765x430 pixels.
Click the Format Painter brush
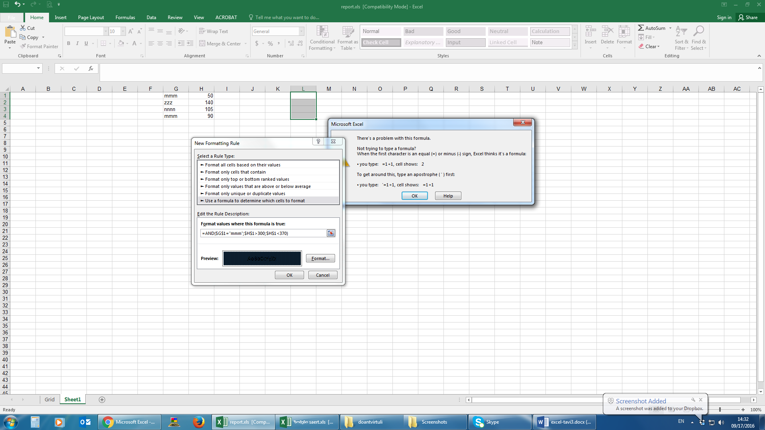[23, 46]
